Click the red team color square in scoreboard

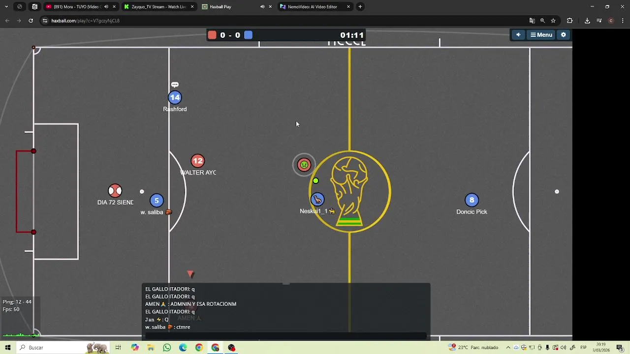pyautogui.click(x=212, y=35)
